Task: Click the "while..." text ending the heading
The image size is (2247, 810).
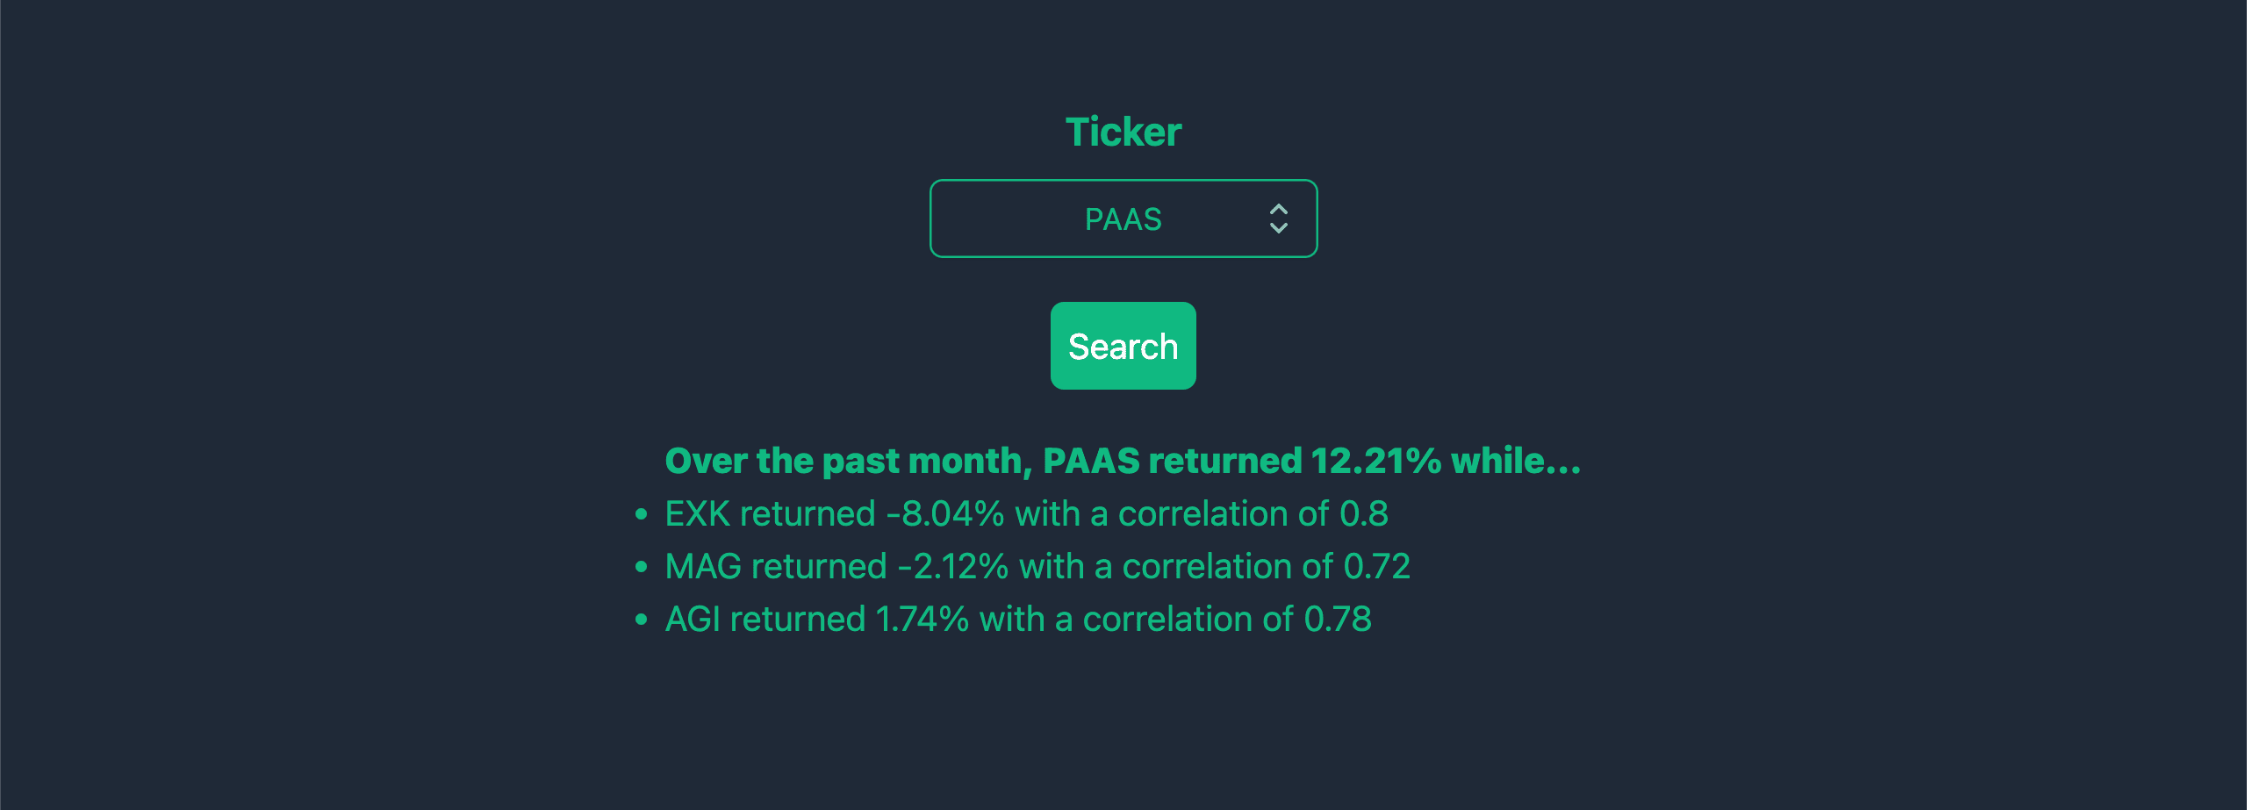Action: [x=1515, y=461]
